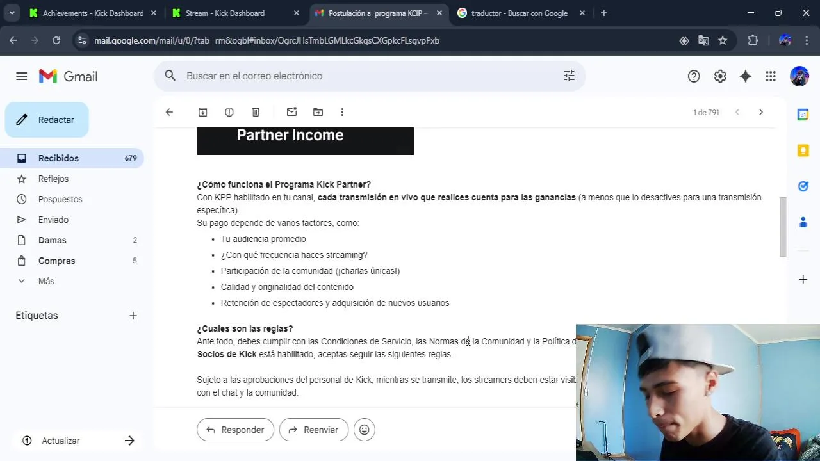Click the search magnifier icon
This screenshot has height=461, width=820.
click(x=170, y=76)
